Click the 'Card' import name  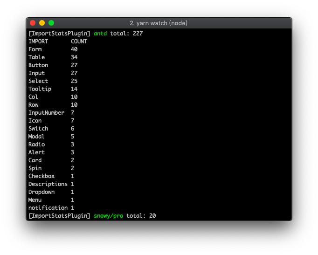[35, 160]
